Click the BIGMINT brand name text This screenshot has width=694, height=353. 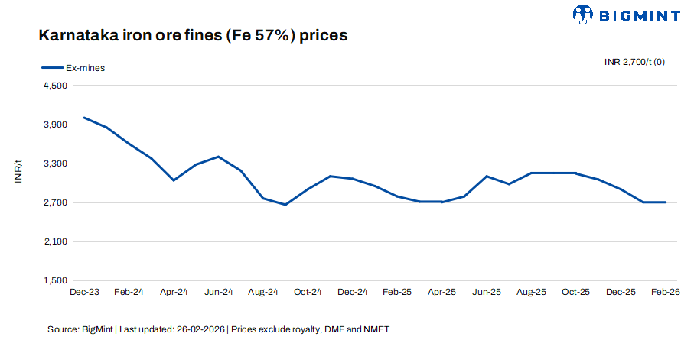click(640, 14)
